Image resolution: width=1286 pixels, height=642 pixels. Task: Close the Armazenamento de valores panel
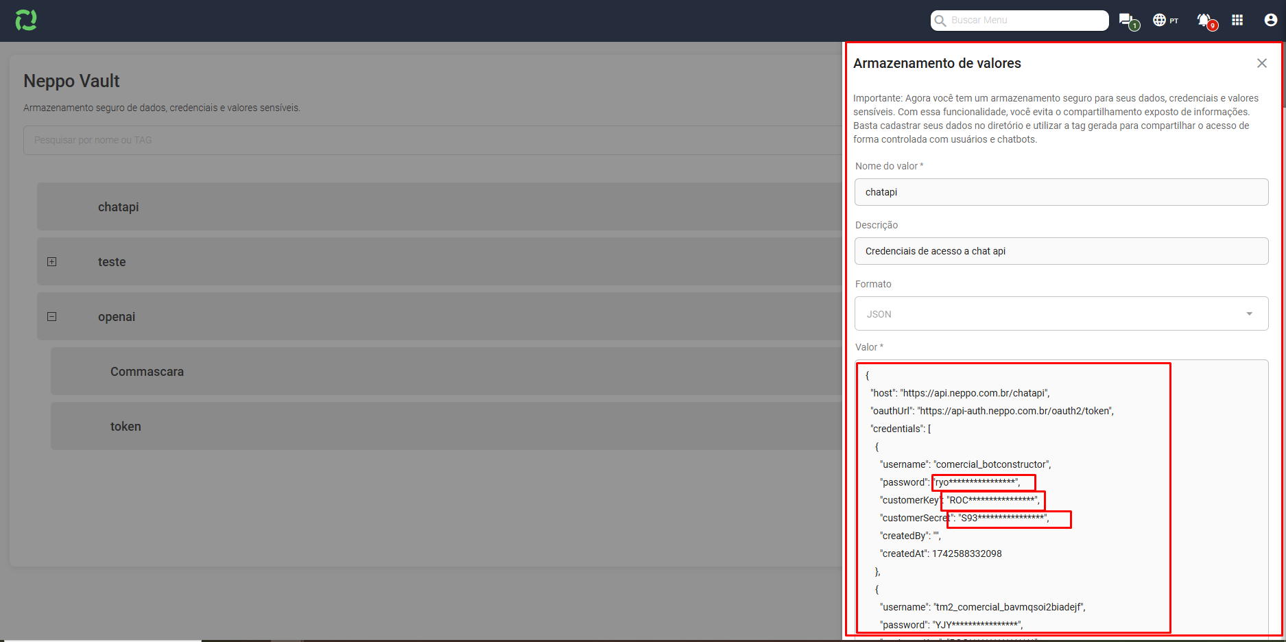pos(1261,63)
